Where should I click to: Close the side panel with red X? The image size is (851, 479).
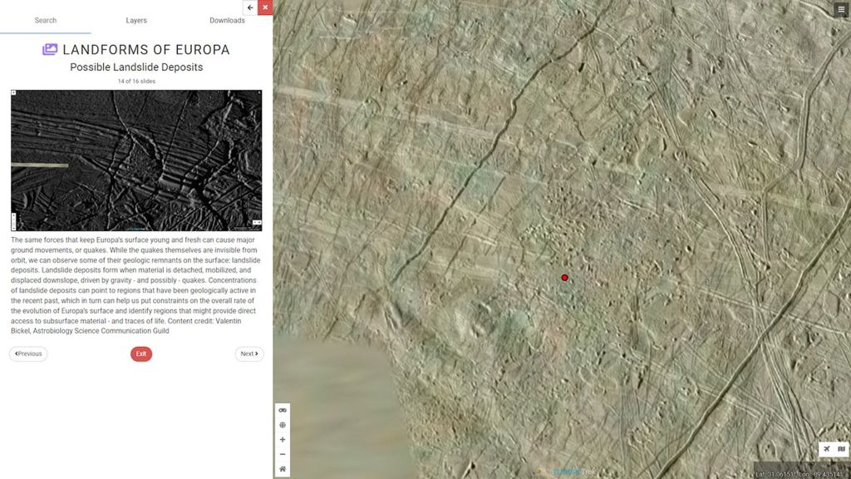point(265,7)
